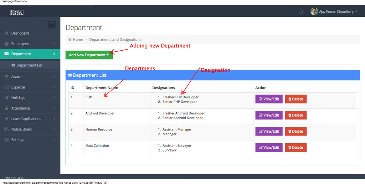The image size is (365, 184).
Task: Expand the Leave Applications submenu chevron
Action: (54, 119)
